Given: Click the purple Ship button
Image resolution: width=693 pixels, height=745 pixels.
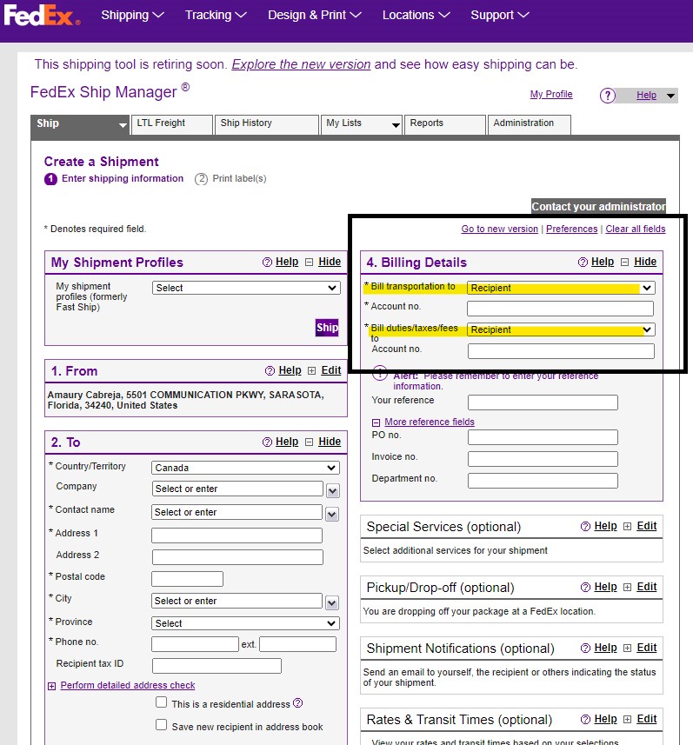Looking at the screenshot, I should (x=327, y=328).
